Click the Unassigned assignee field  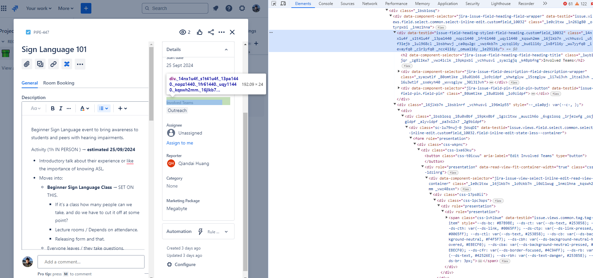pyautogui.click(x=184, y=133)
